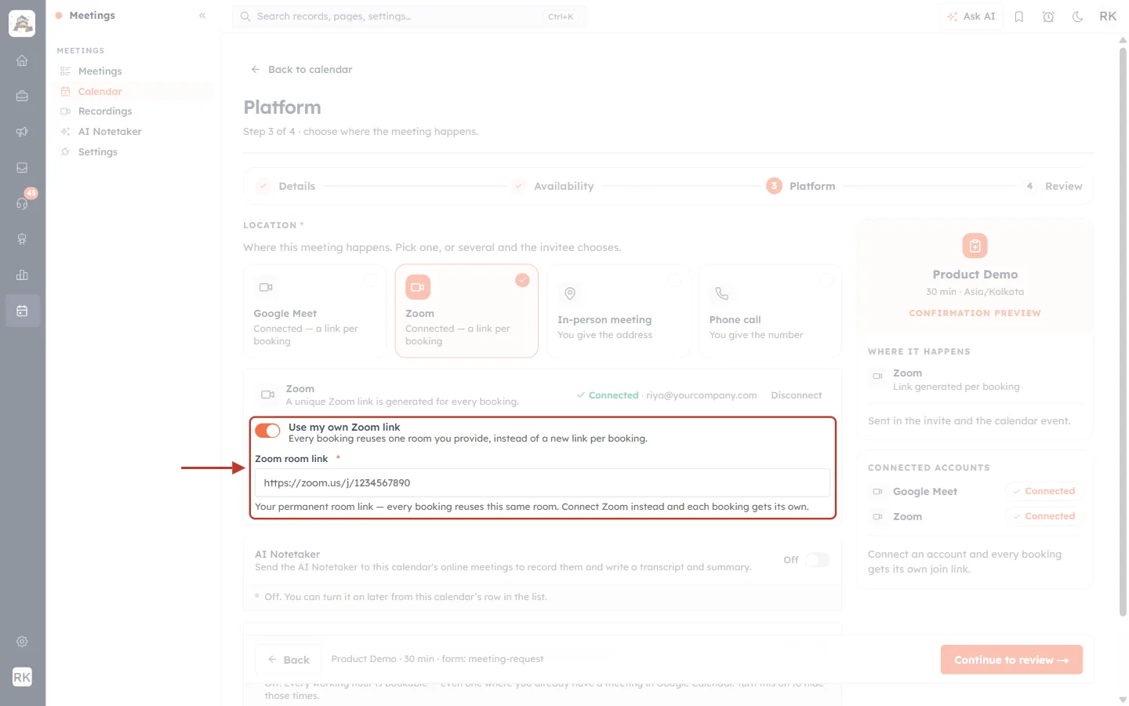Image resolution: width=1129 pixels, height=706 pixels.
Task: Click Ask AI button
Action: (x=971, y=16)
